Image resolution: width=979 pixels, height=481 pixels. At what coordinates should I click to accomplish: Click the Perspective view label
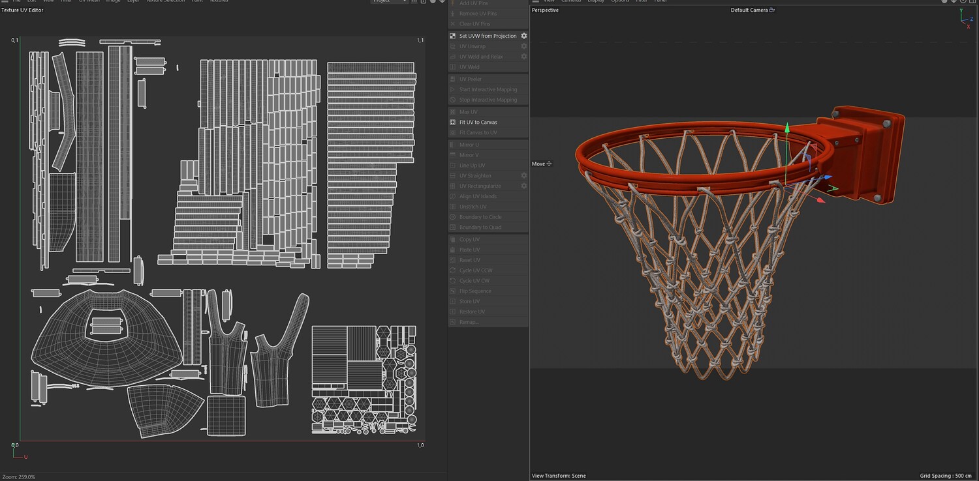pos(545,10)
